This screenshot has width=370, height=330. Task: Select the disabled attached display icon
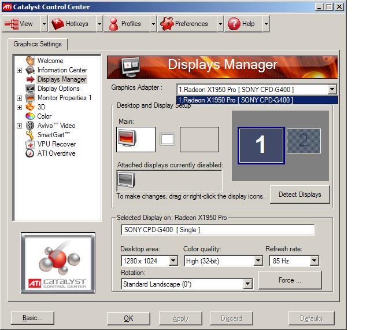(126, 180)
